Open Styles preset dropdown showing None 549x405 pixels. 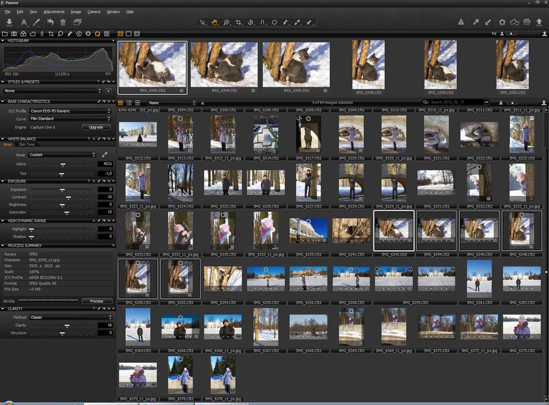pyautogui.click(x=53, y=91)
